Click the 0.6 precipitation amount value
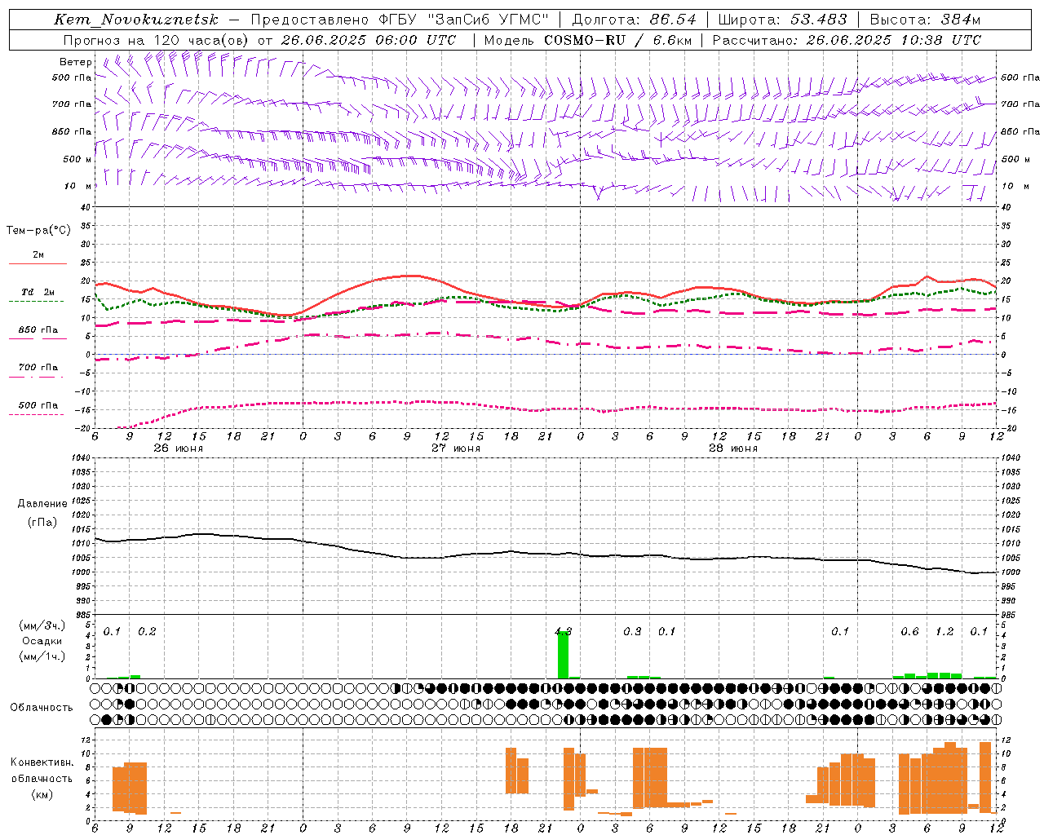This screenshot has height=835, width=1044. tap(909, 631)
